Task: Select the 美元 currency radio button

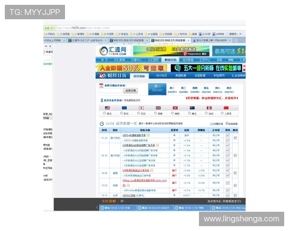Action: 105,114
